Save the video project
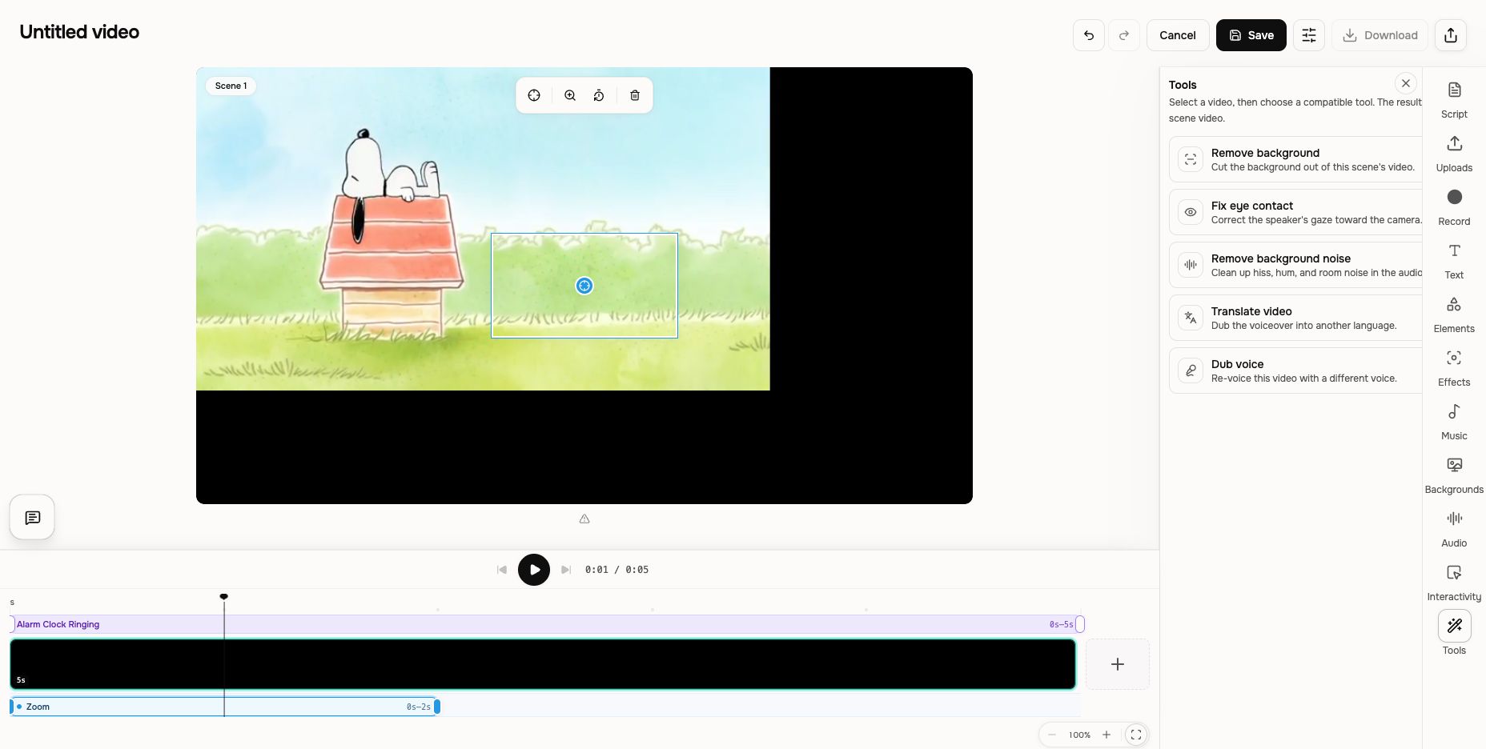1486x749 pixels. click(1251, 35)
